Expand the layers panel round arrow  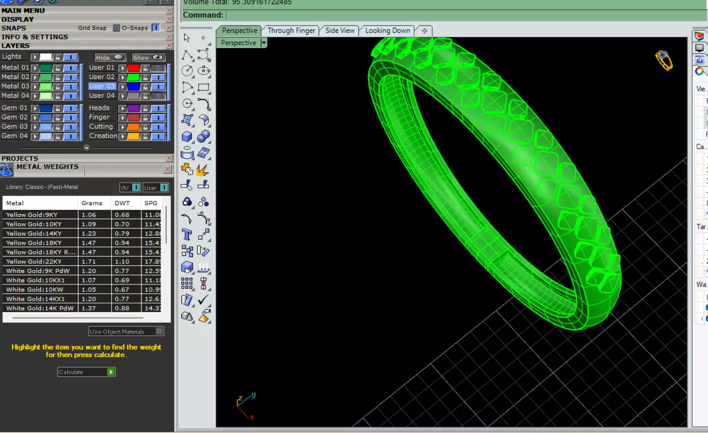[x=86, y=148]
